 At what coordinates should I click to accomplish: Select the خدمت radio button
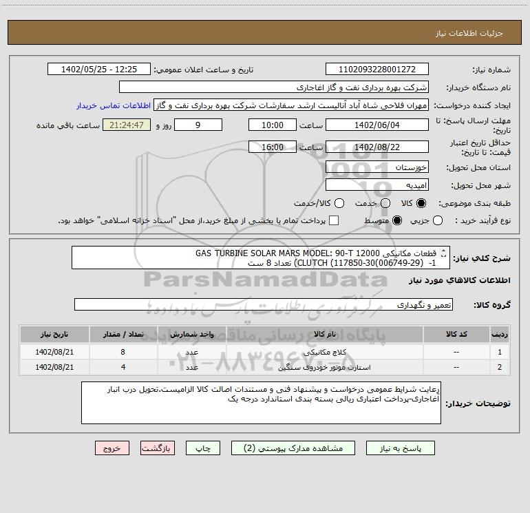coord(385,203)
